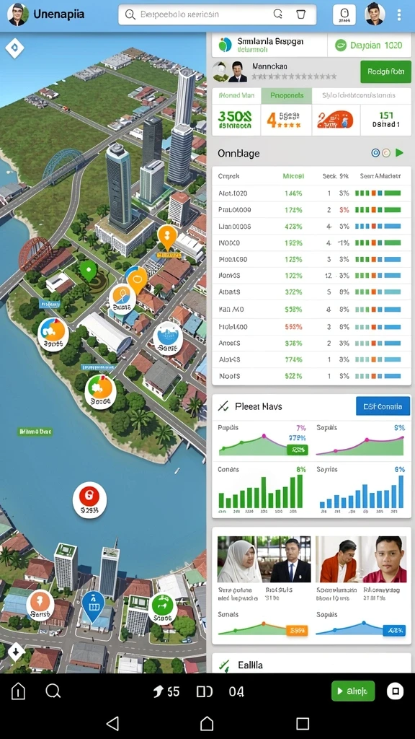Image resolution: width=415 pixels, height=739 pixels.
Task: Select the green location pin on the map
Action: click(x=89, y=271)
